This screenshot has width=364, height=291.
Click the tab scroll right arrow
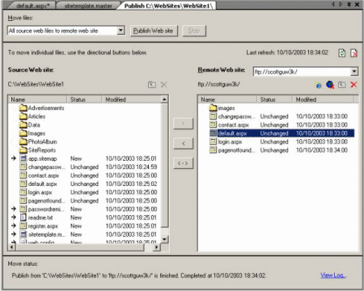(x=341, y=4)
